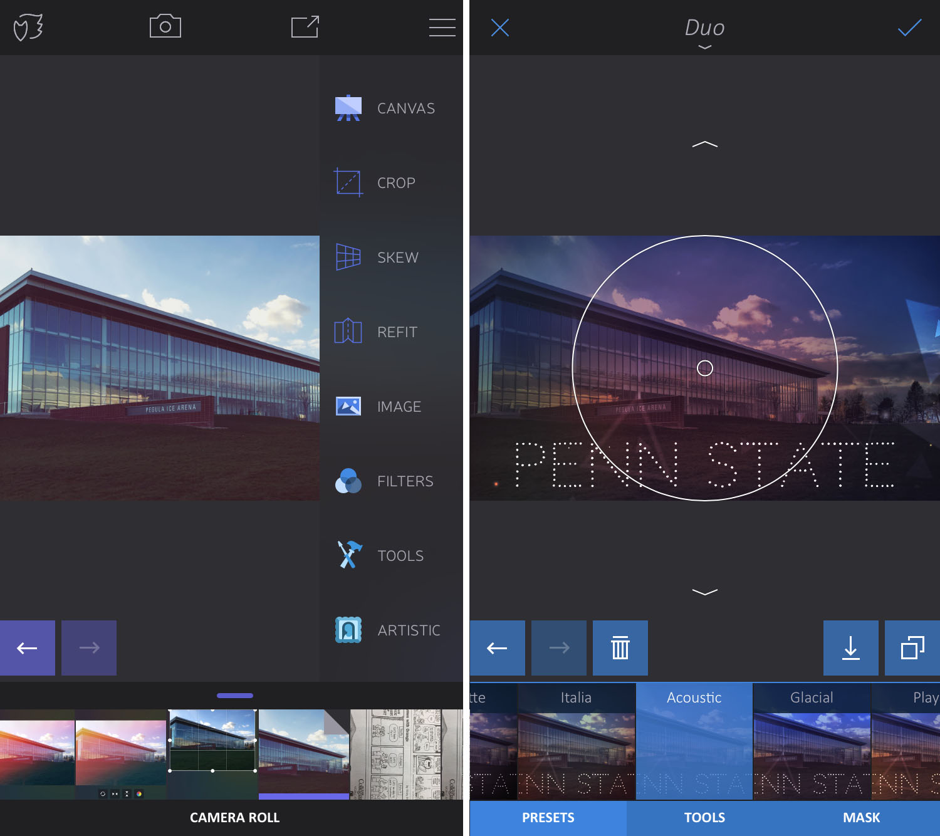Tap the downward chevron below photo
940x836 pixels.
coord(705,592)
